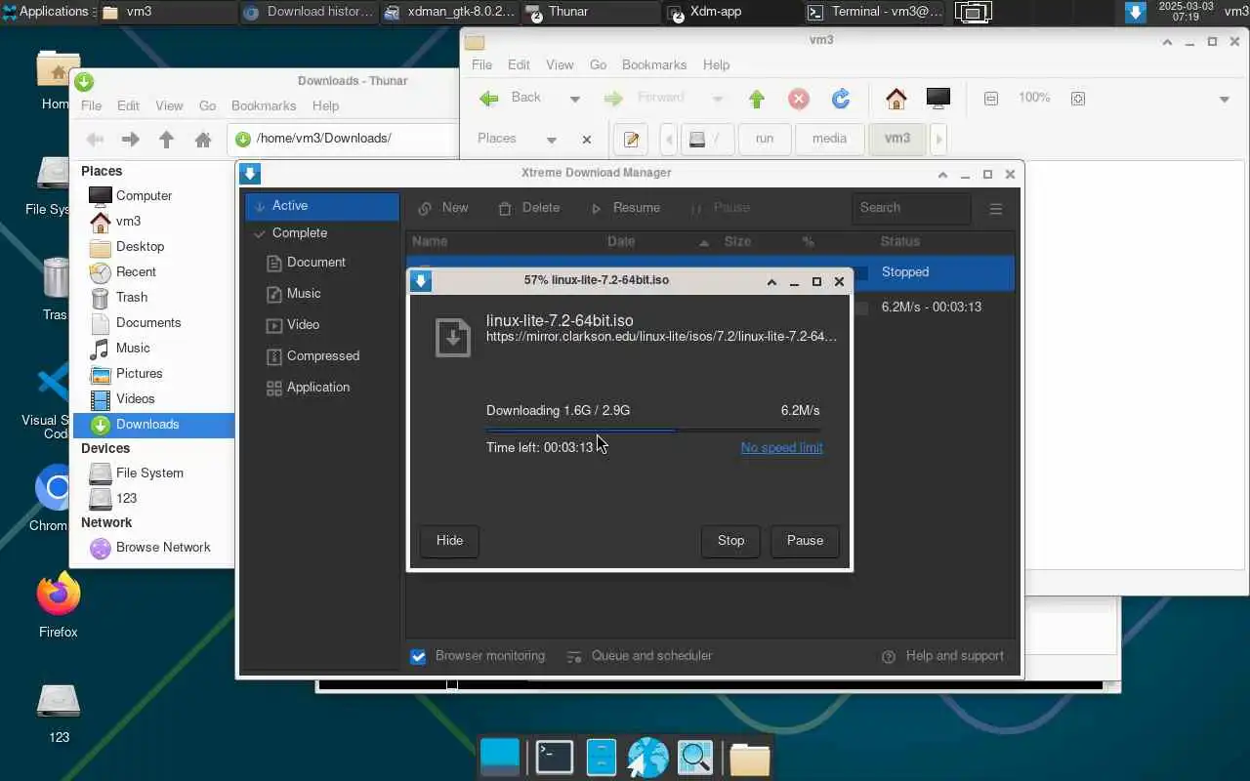The height and width of the screenshot is (781, 1250).
Task: Select the Complete downloads category
Action: (322, 233)
